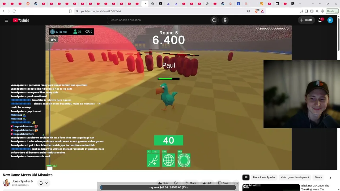Open Brave Wallet icon
The image size is (340, 191).
(312, 11)
